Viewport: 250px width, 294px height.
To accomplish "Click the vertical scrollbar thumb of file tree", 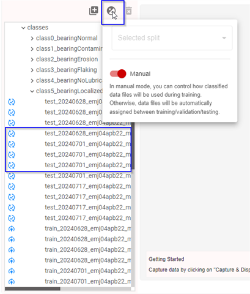I will (133, 146).
